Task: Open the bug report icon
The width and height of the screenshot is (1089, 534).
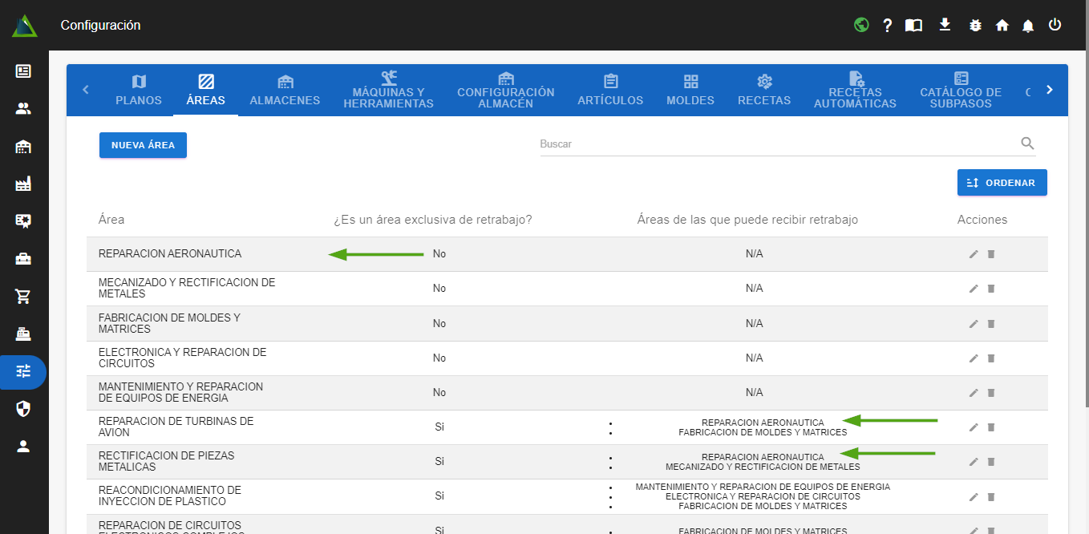Action: click(975, 25)
